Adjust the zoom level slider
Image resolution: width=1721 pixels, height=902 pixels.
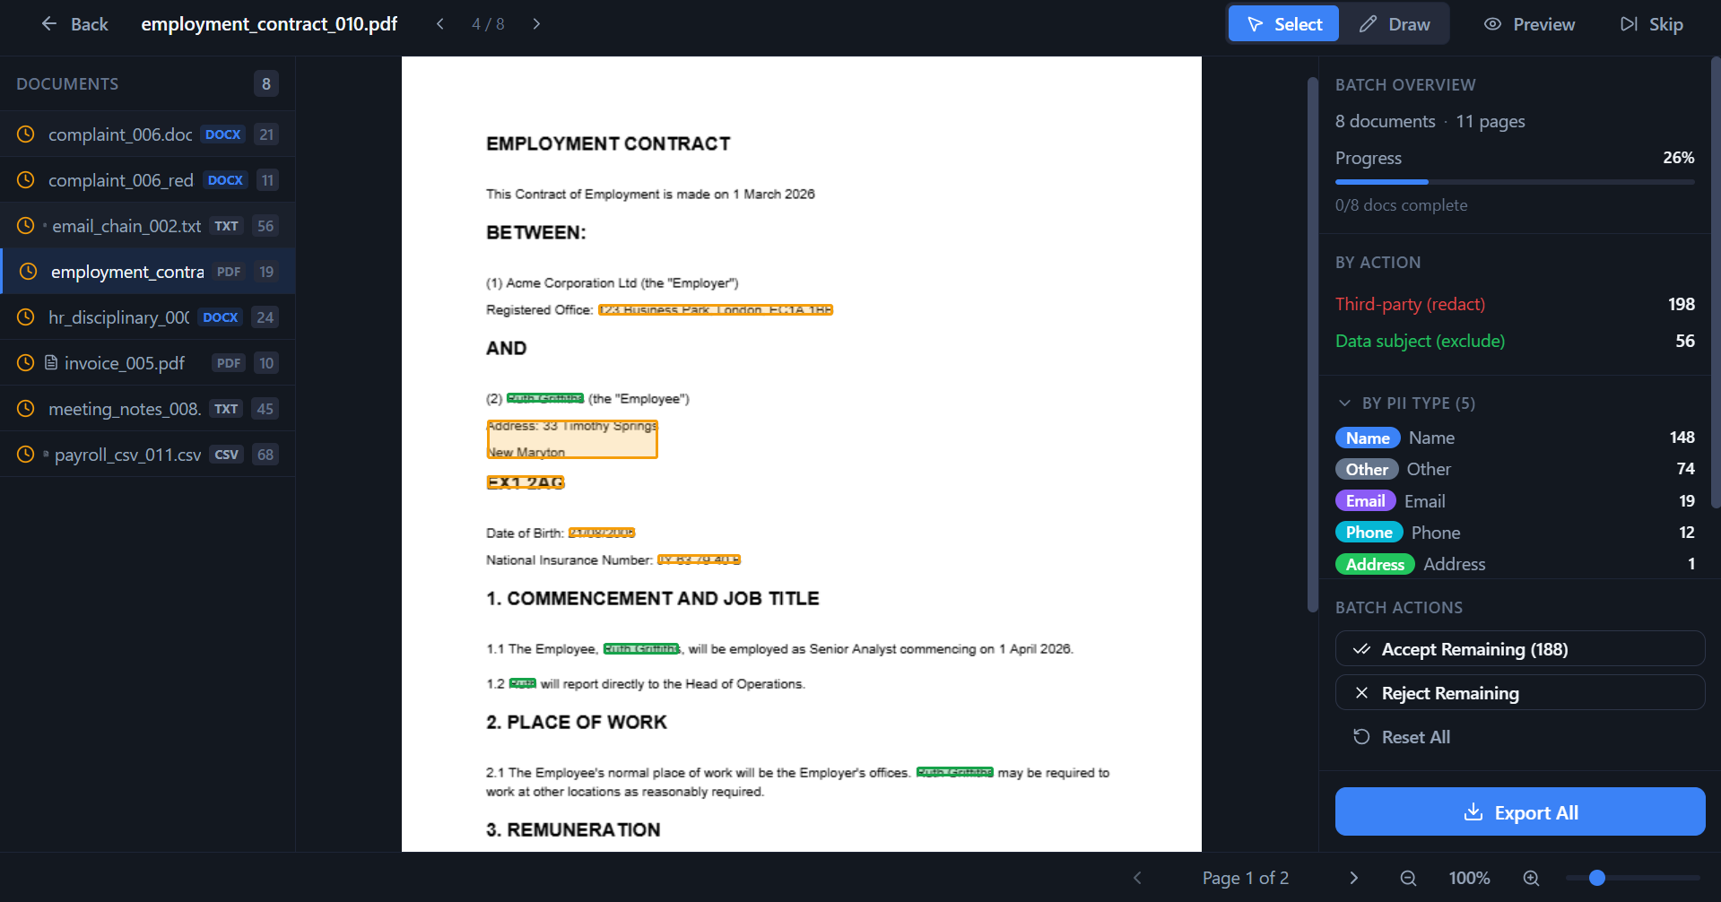(1597, 879)
